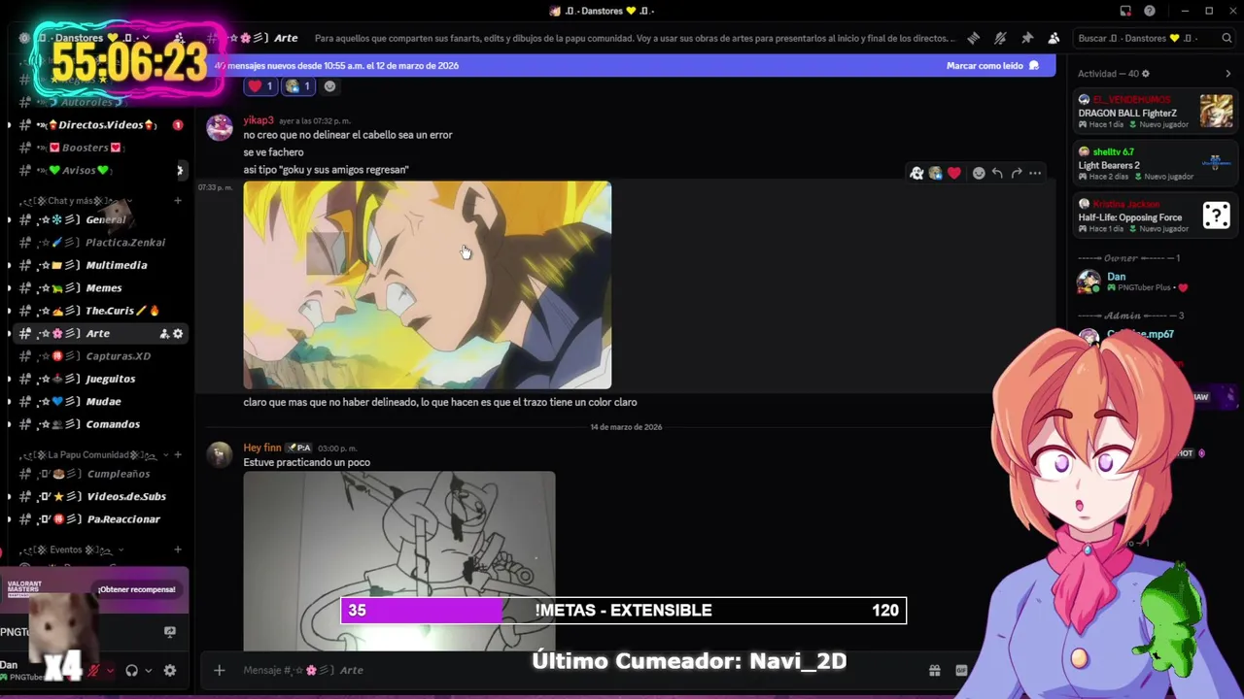
Task: Open more options on hovered message
Action: click(x=1035, y=173)
